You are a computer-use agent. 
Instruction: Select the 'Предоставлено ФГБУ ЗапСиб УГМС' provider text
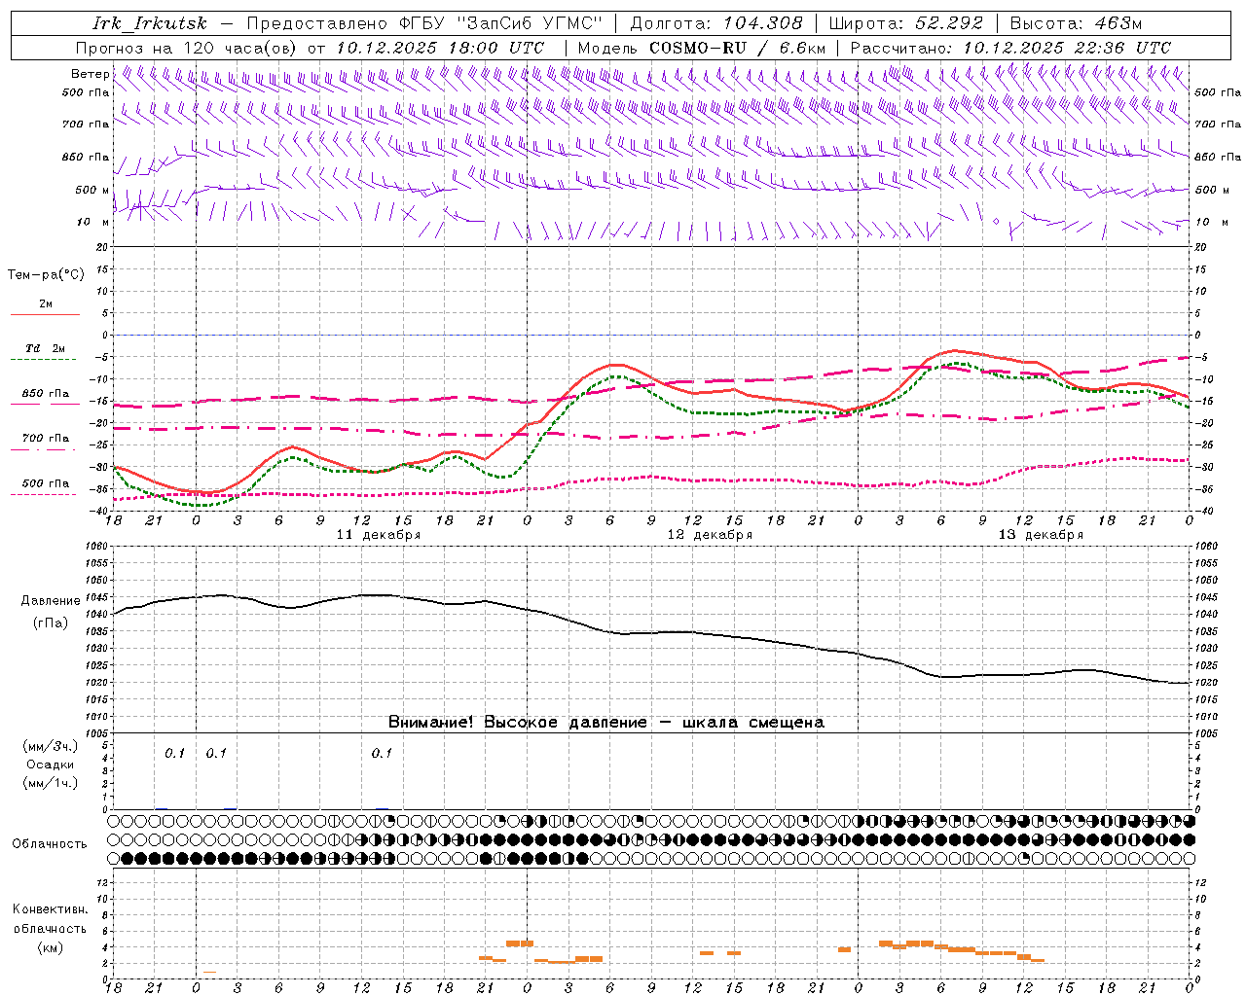click(424, 23)
